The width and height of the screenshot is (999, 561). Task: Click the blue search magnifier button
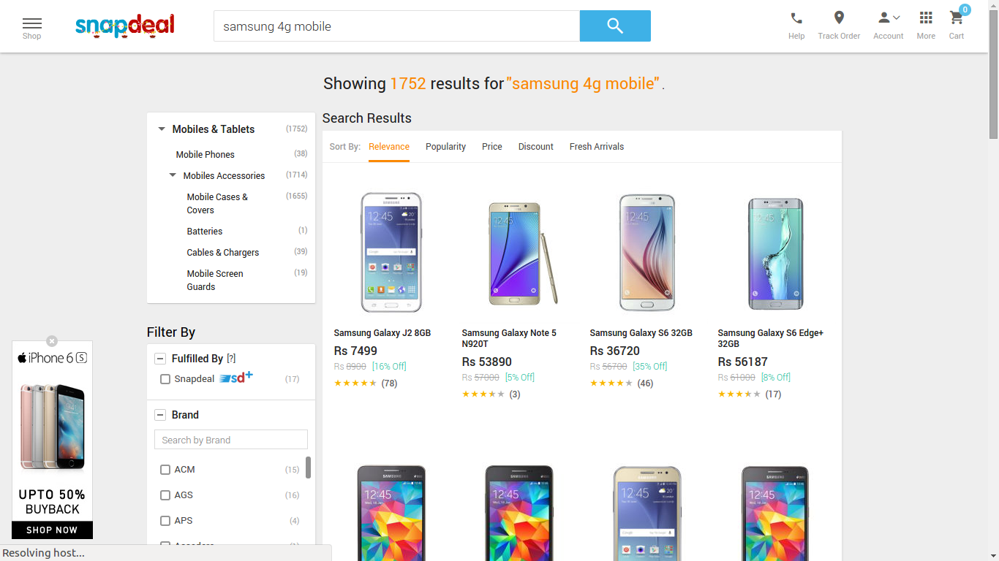click(x=615, y=26)
